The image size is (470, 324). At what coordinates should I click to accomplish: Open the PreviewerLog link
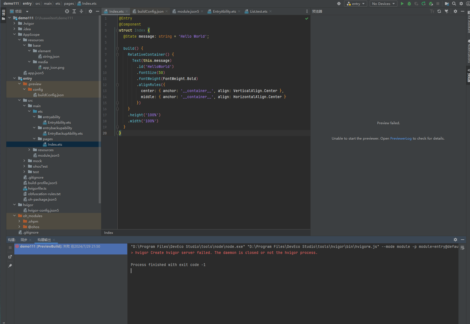click(401, 139)
